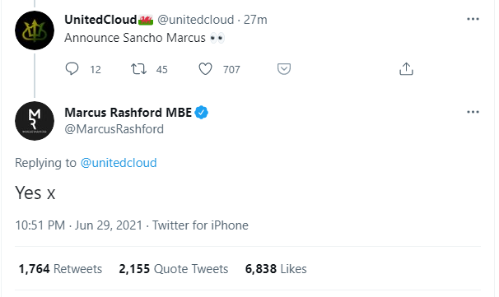View the 1,764 Retweets list
The image size is (499, 297).
click(60, 269)
